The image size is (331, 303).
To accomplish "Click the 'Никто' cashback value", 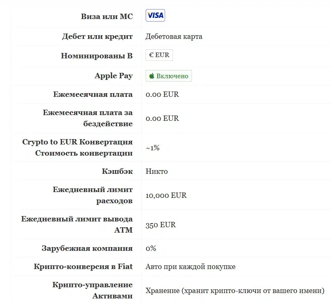I will point(157,171).
